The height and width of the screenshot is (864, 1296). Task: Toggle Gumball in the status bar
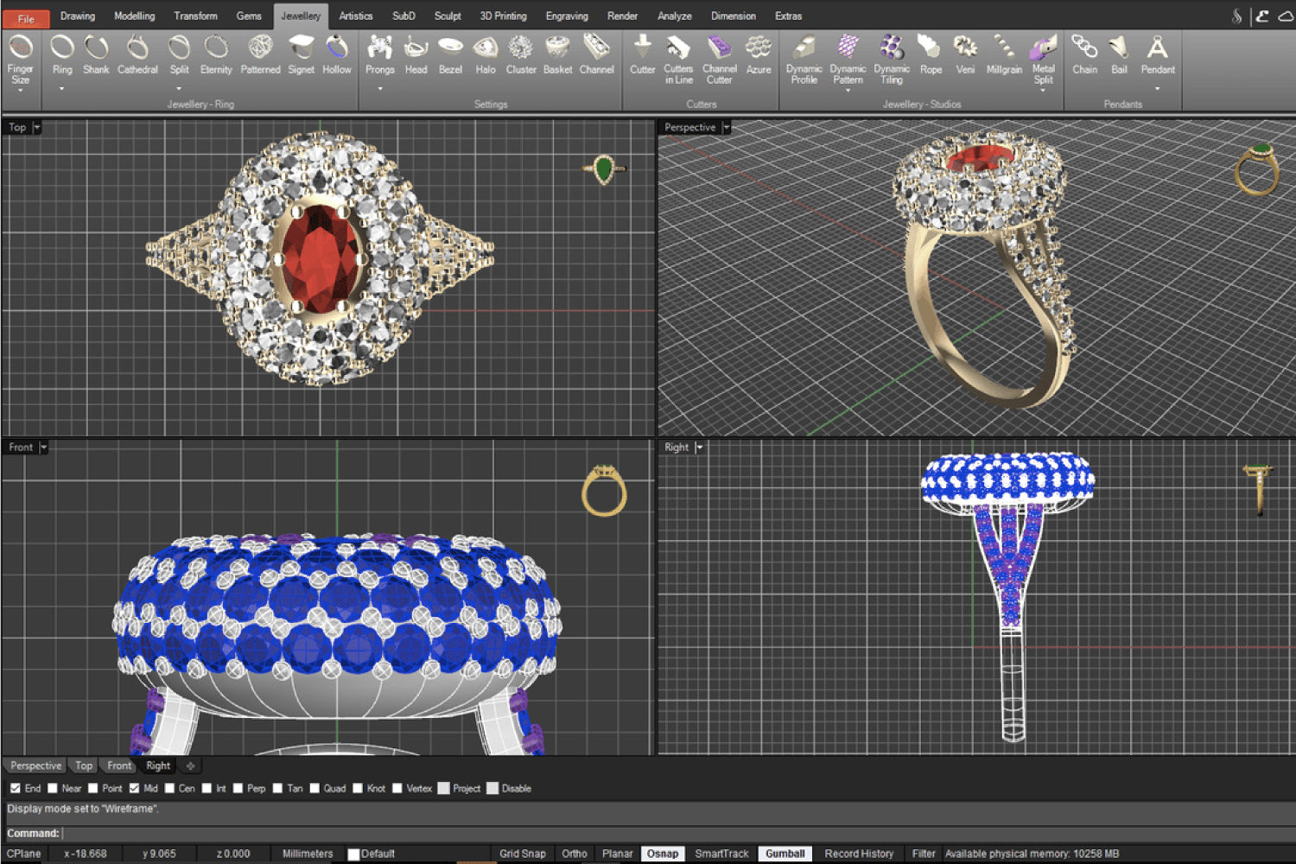(x=785, y=854)
